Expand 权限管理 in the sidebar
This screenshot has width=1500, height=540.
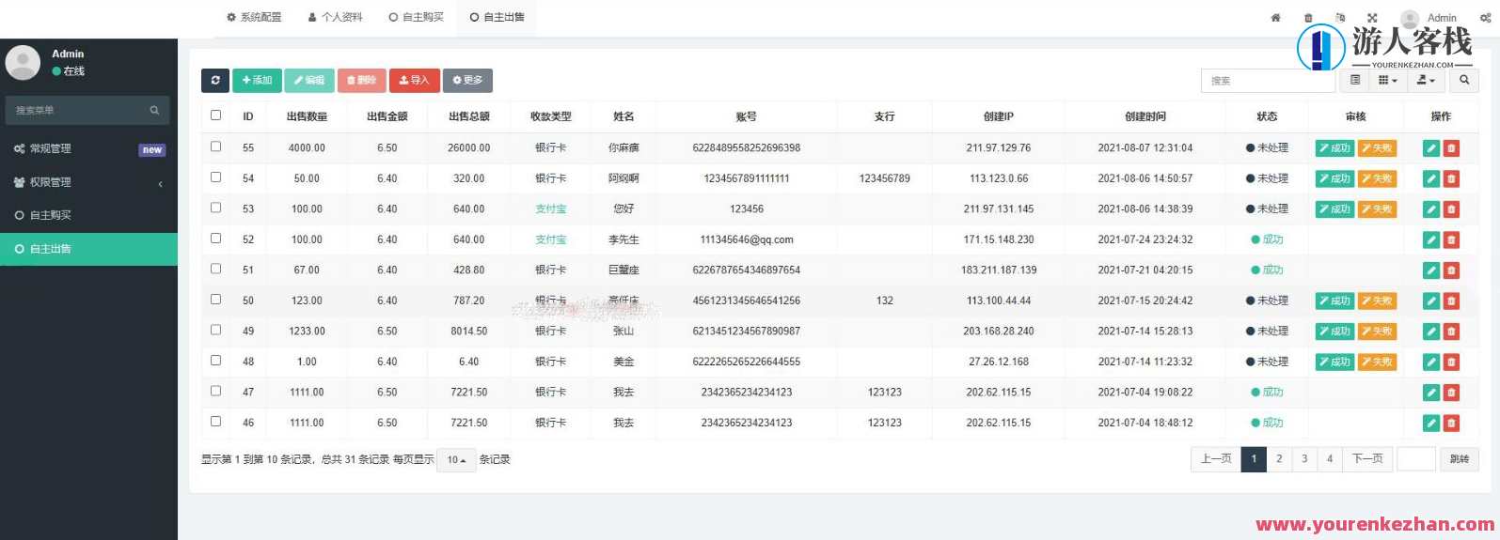(88, 182)
